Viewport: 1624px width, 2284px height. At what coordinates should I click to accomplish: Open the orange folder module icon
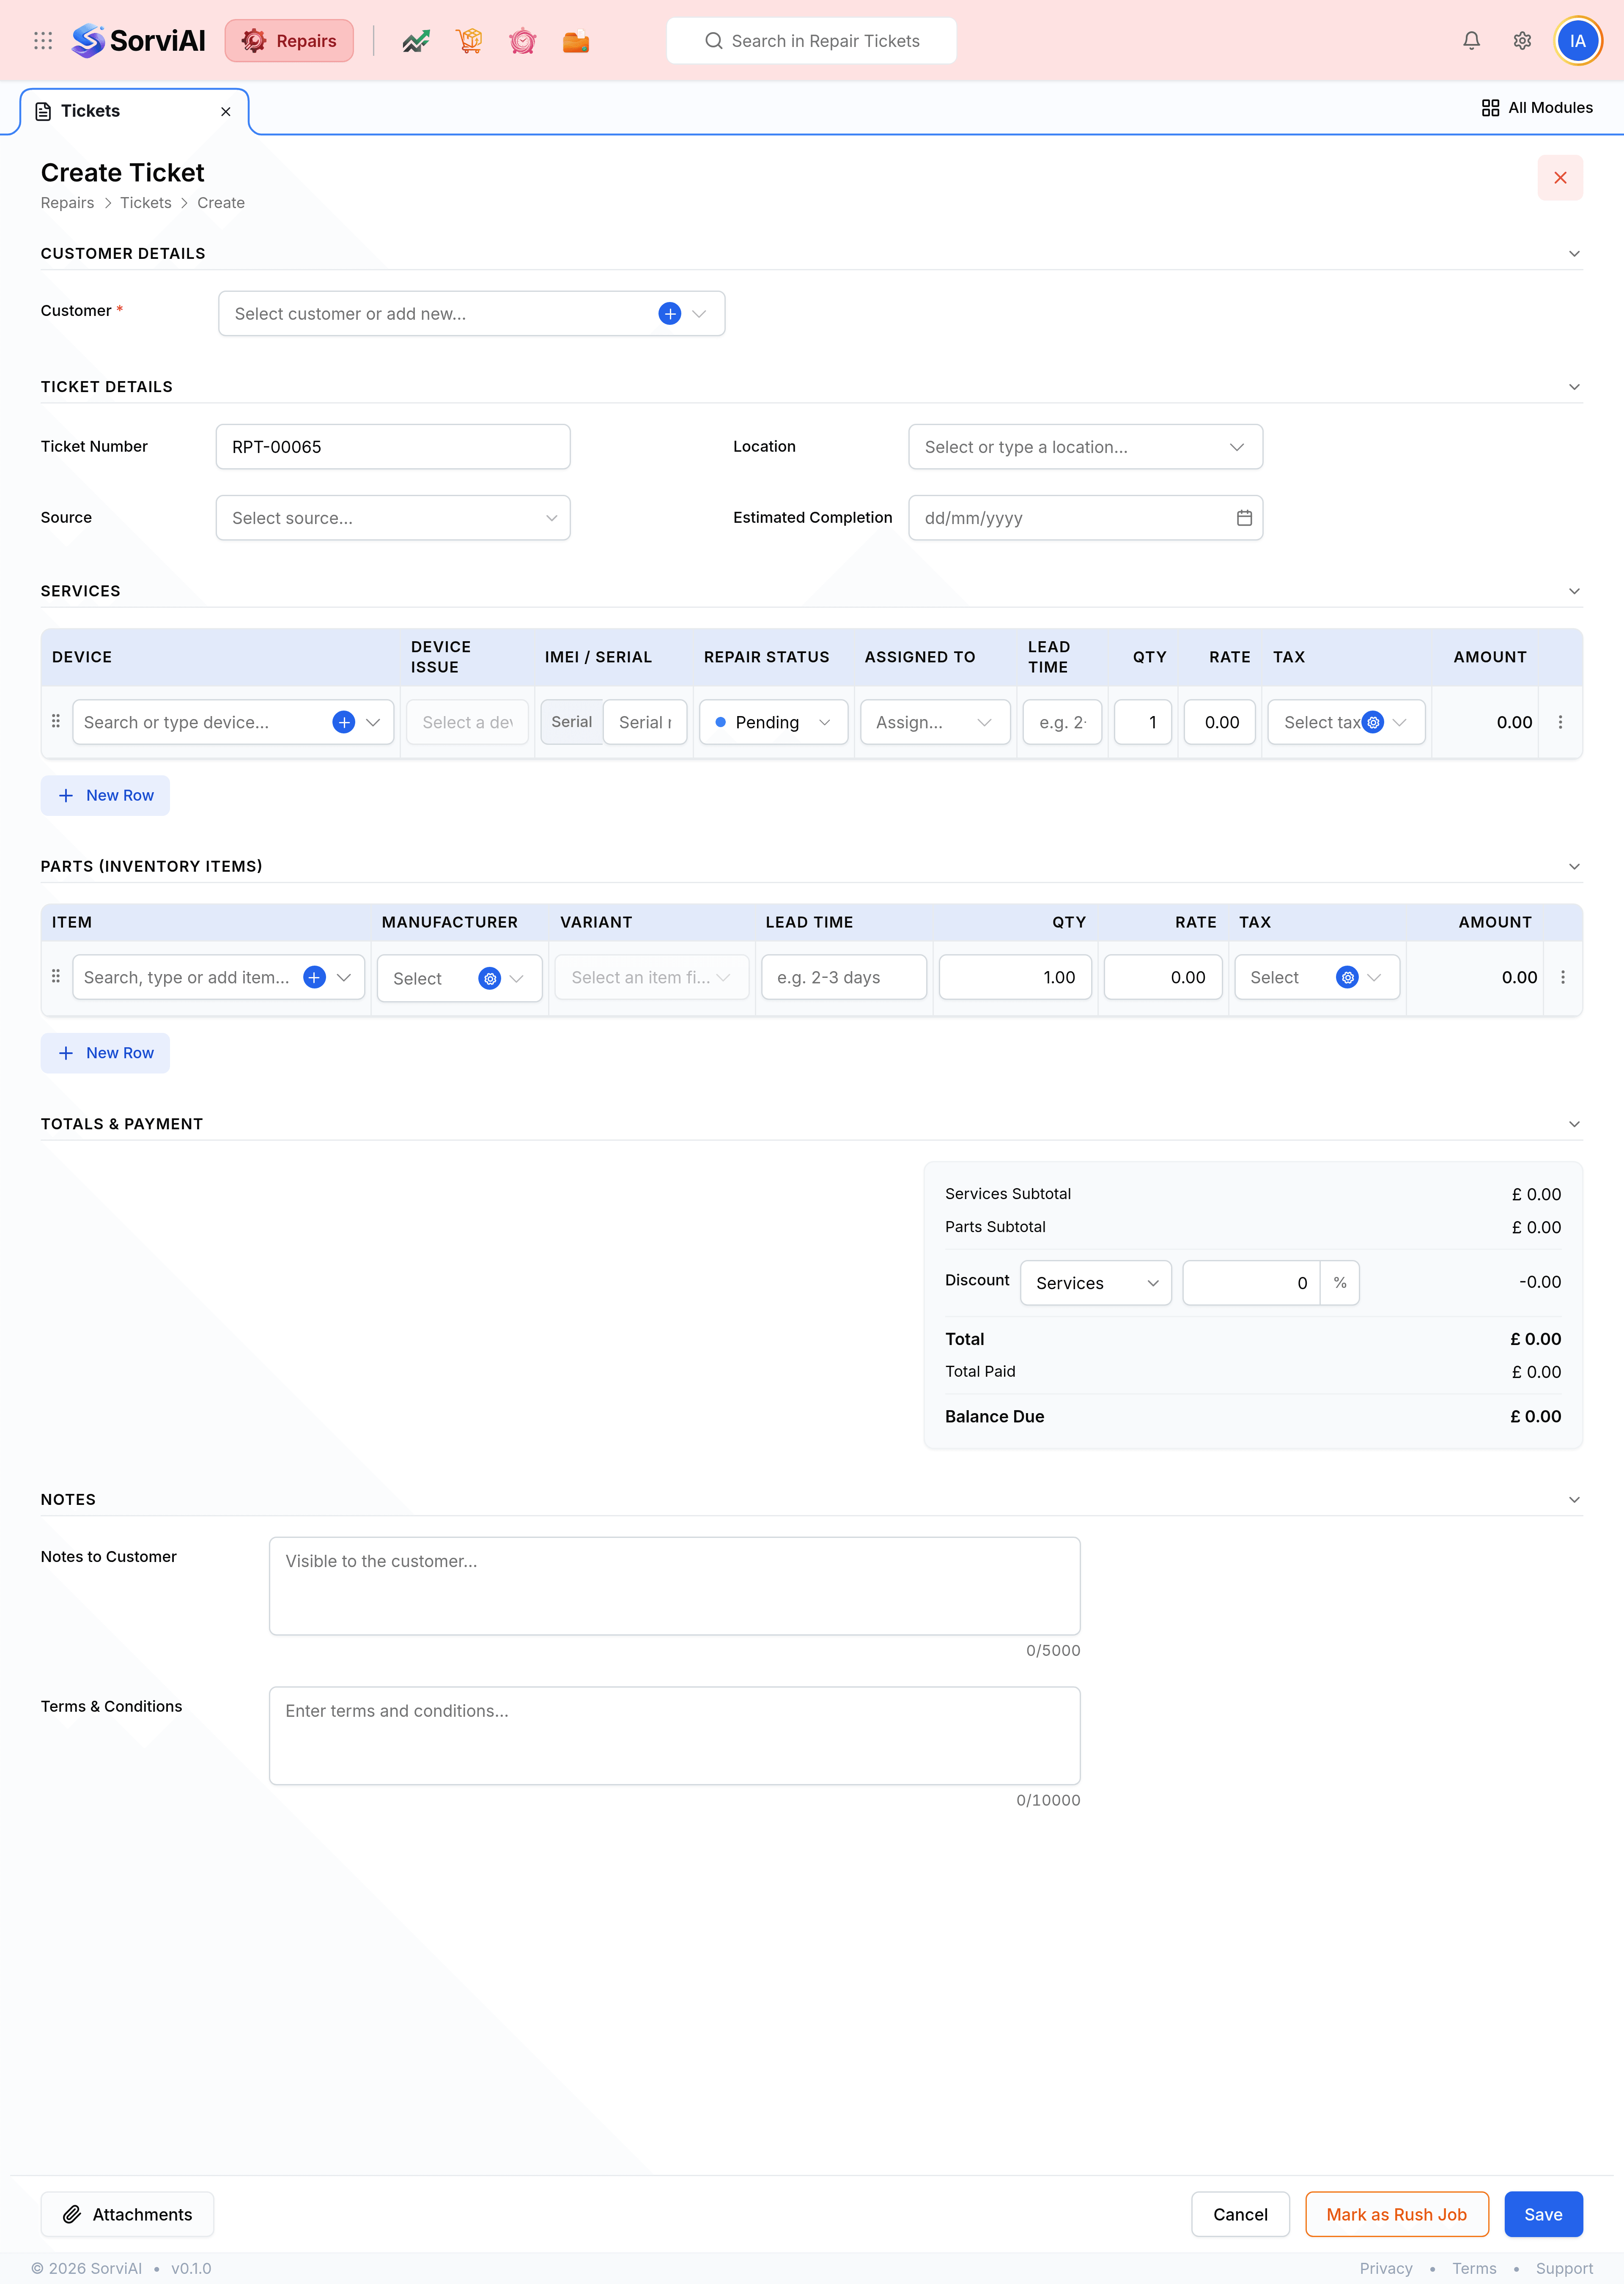coord(576,41)
